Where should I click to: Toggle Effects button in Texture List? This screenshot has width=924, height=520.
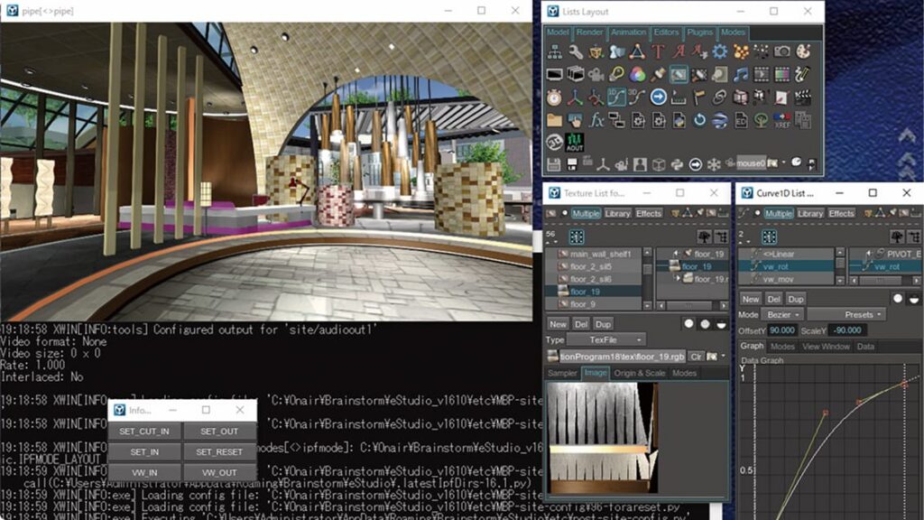pos(649,214)
